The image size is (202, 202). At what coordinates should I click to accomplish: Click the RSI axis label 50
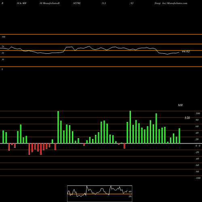[x=3, y=53]
